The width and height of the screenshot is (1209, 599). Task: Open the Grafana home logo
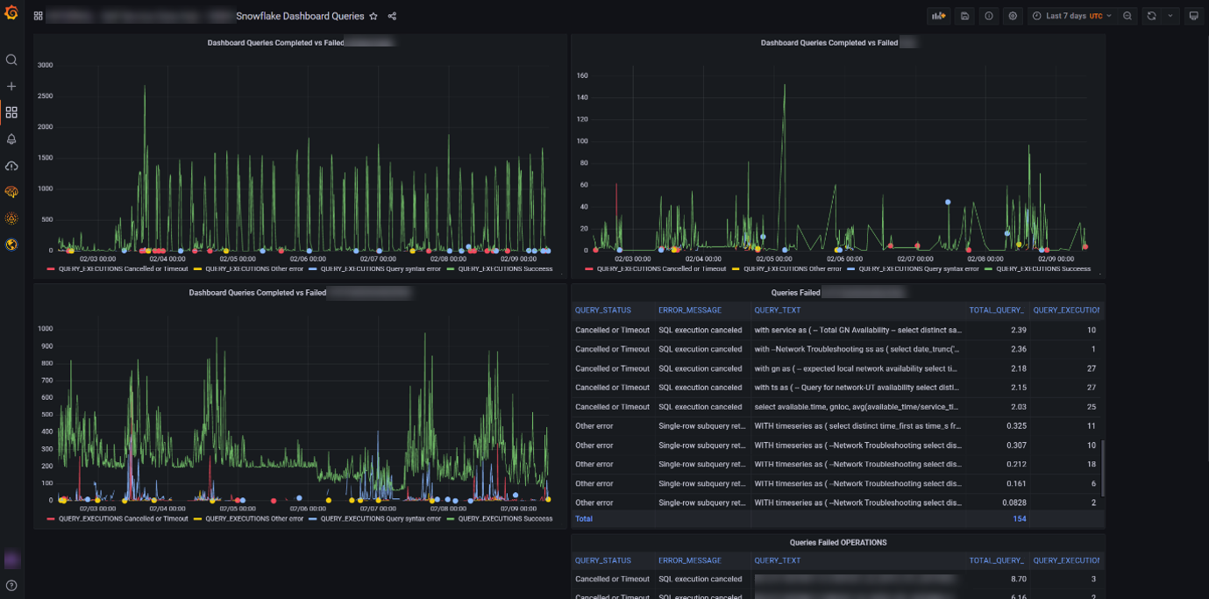point(11,14)
